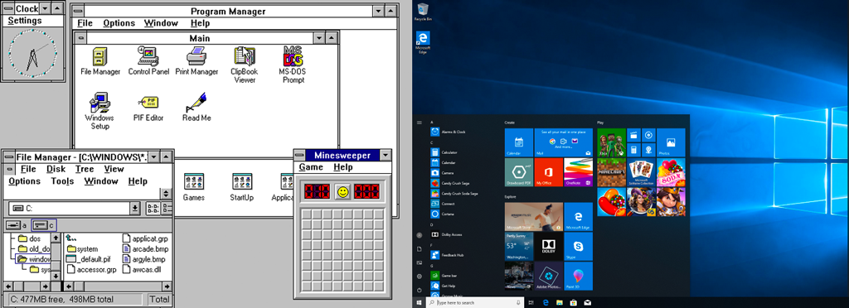
Task: Select drive a in File Manager
Action: pyautogui.click(x=17, y=224)
